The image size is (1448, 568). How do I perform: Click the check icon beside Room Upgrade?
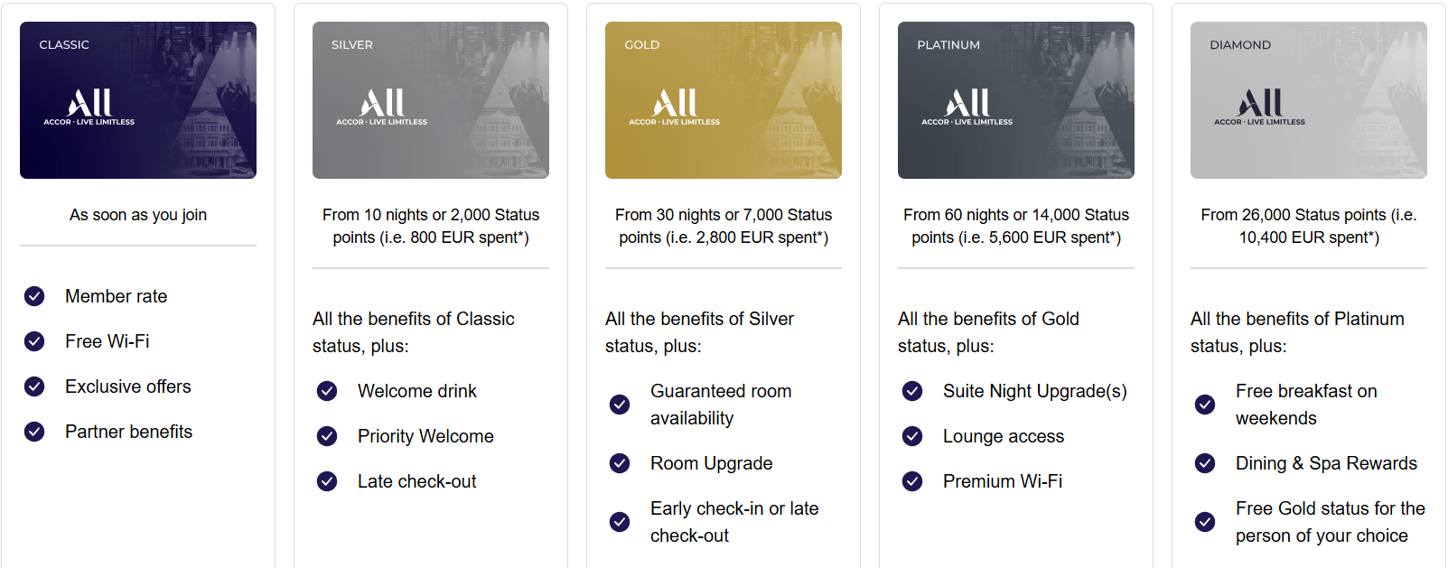point(620,463)
